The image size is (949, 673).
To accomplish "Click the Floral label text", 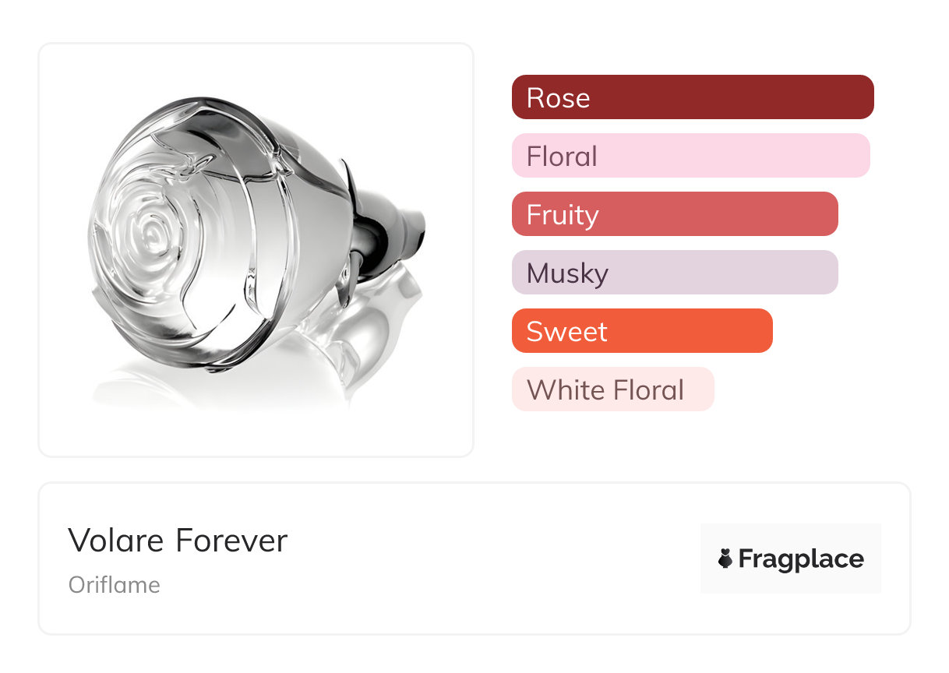I will click(562, 157).
